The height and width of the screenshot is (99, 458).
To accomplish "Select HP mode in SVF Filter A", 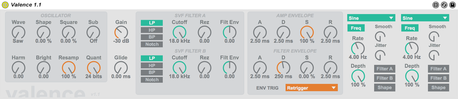I will coord(152,30).
